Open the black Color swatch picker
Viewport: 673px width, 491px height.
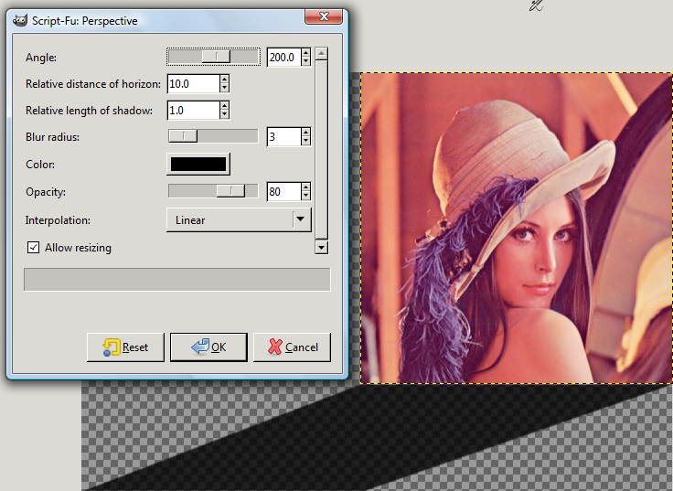click(198, 164)
